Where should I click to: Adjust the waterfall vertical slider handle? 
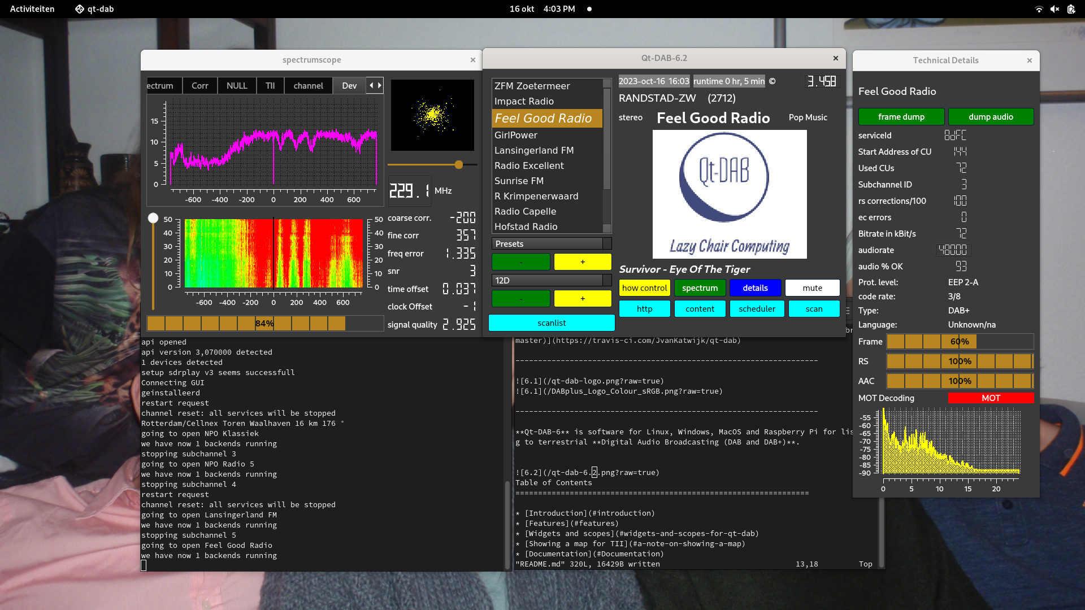(153, 218)
